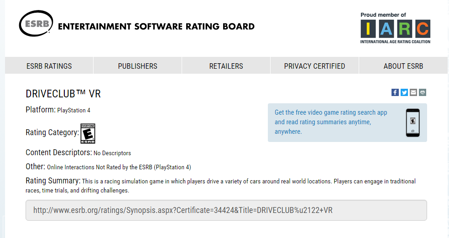Open the About ESRB menu
449x238 pixels.
tap(403, 66)
